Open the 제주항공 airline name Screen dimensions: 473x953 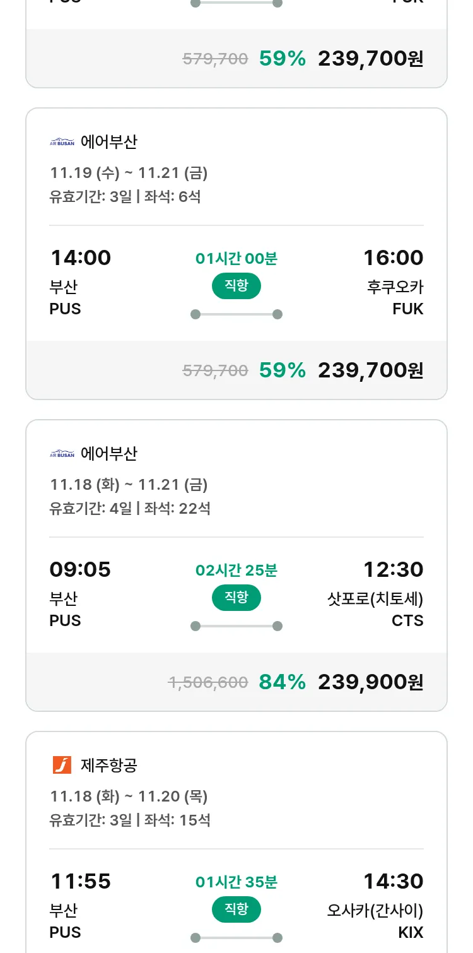click(x=108, y=766)
